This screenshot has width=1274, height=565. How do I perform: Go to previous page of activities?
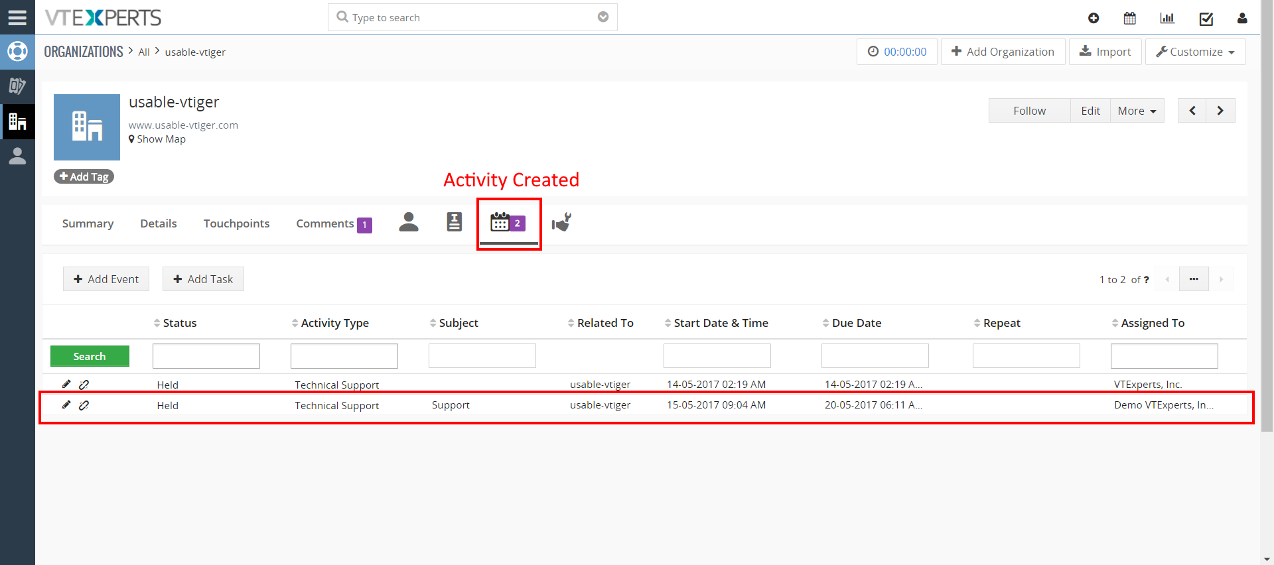(1167, 279)
